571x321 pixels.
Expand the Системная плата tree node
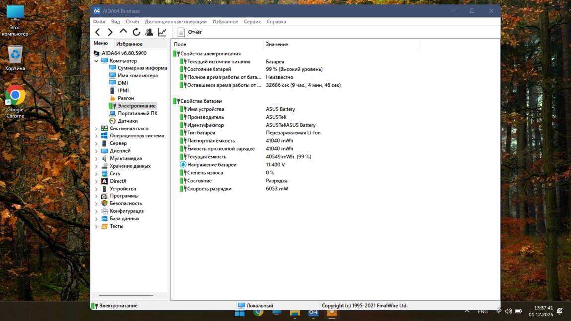[x=96, y=128]
